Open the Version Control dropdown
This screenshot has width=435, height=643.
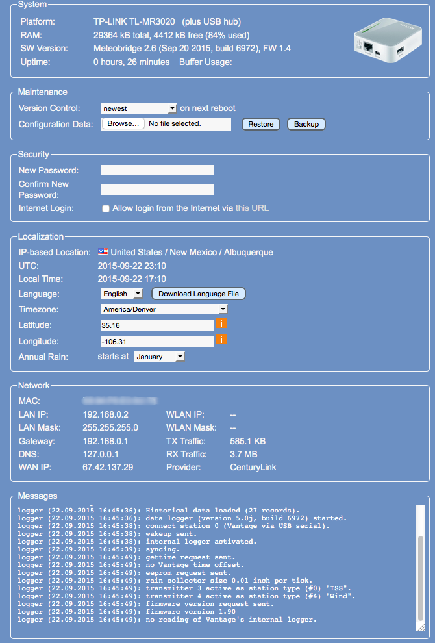click(x=139, y=108)
